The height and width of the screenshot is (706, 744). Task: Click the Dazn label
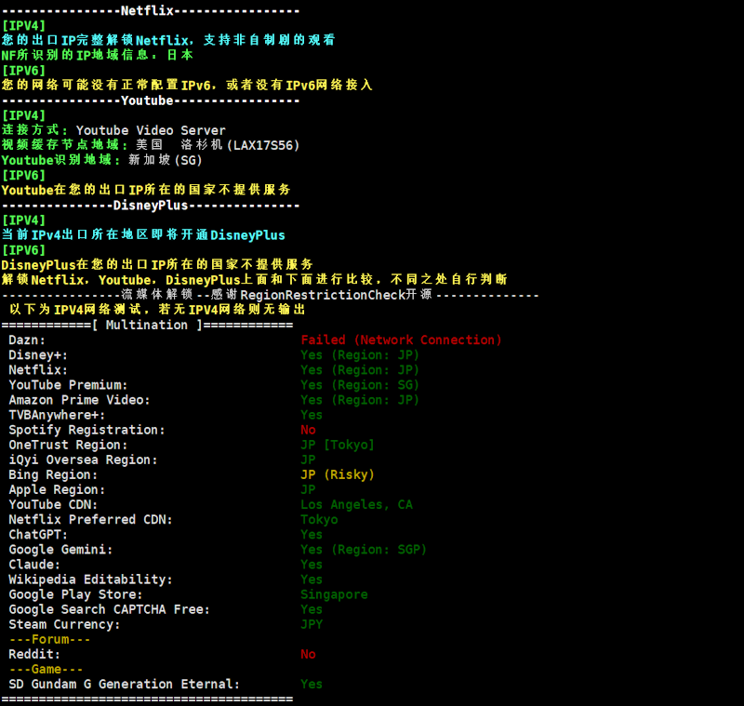coord(27,340)
